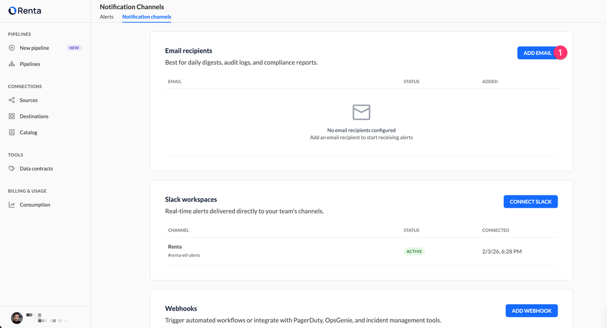Image resolution: width=607 pixels, height=328 pixels.
Task: Click the Consumption chart icon
Action: tap(12, 205)
